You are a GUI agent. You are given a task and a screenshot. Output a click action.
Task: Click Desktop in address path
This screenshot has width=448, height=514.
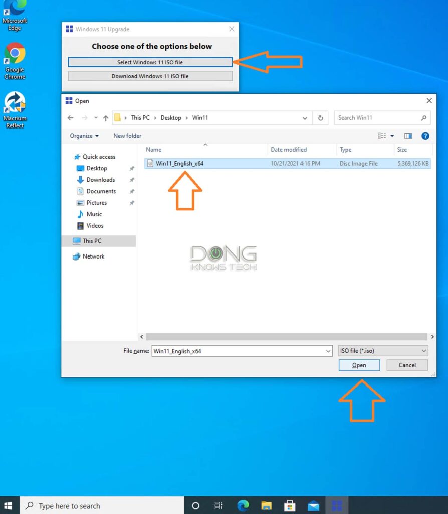coord(171,117)
